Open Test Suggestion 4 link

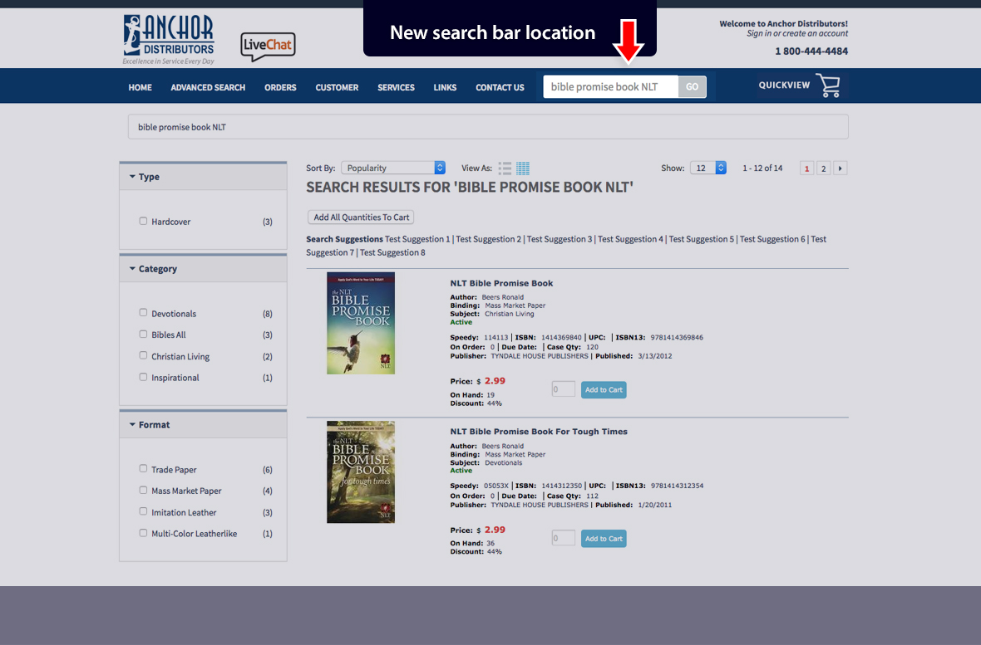coord(630,239)
